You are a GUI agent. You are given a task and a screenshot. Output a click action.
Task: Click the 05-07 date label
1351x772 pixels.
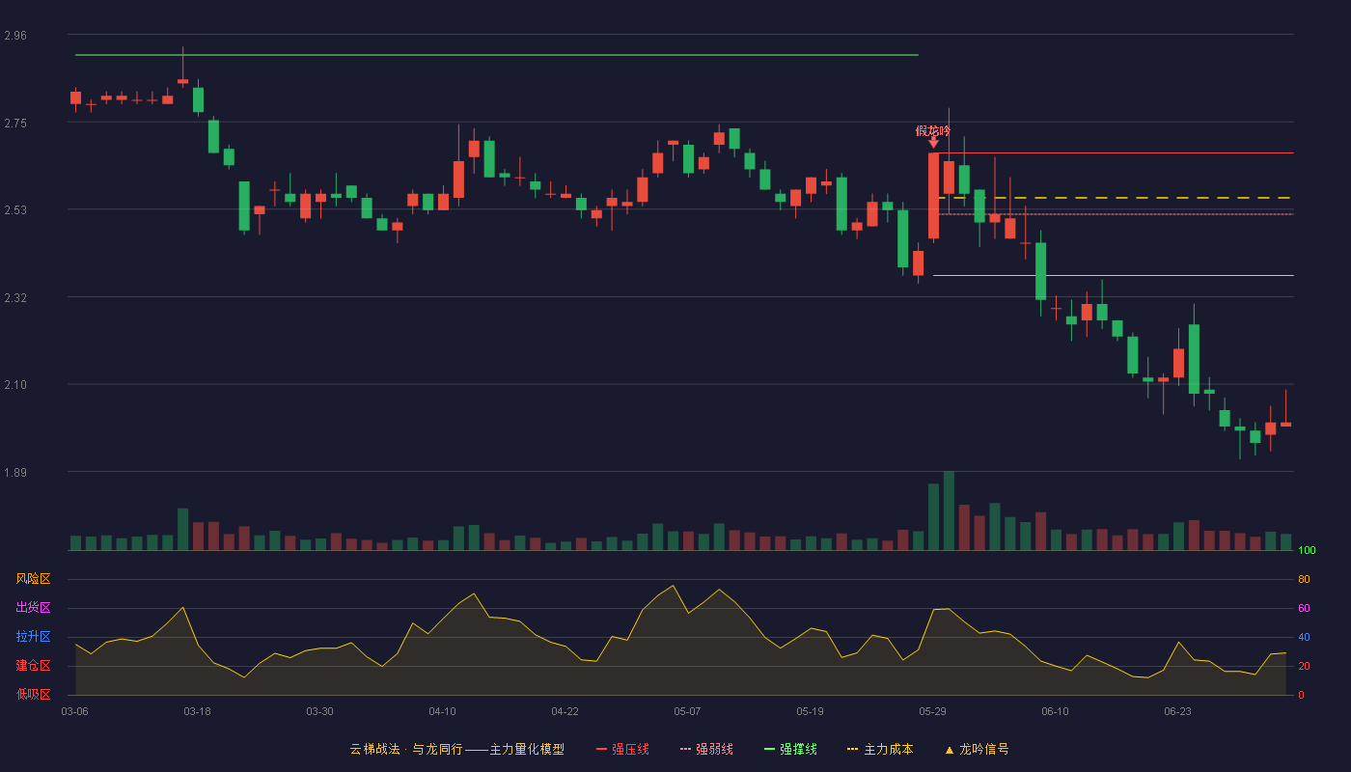coord(687,711)
